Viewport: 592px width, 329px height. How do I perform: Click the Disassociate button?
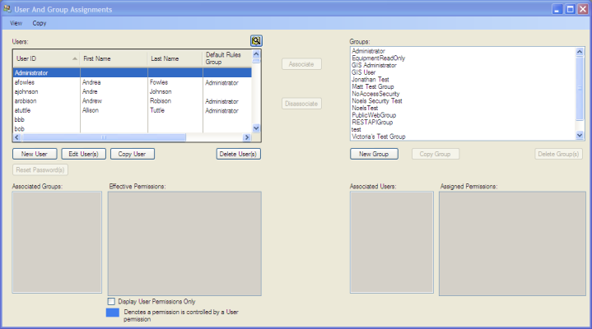coord(301,104)
